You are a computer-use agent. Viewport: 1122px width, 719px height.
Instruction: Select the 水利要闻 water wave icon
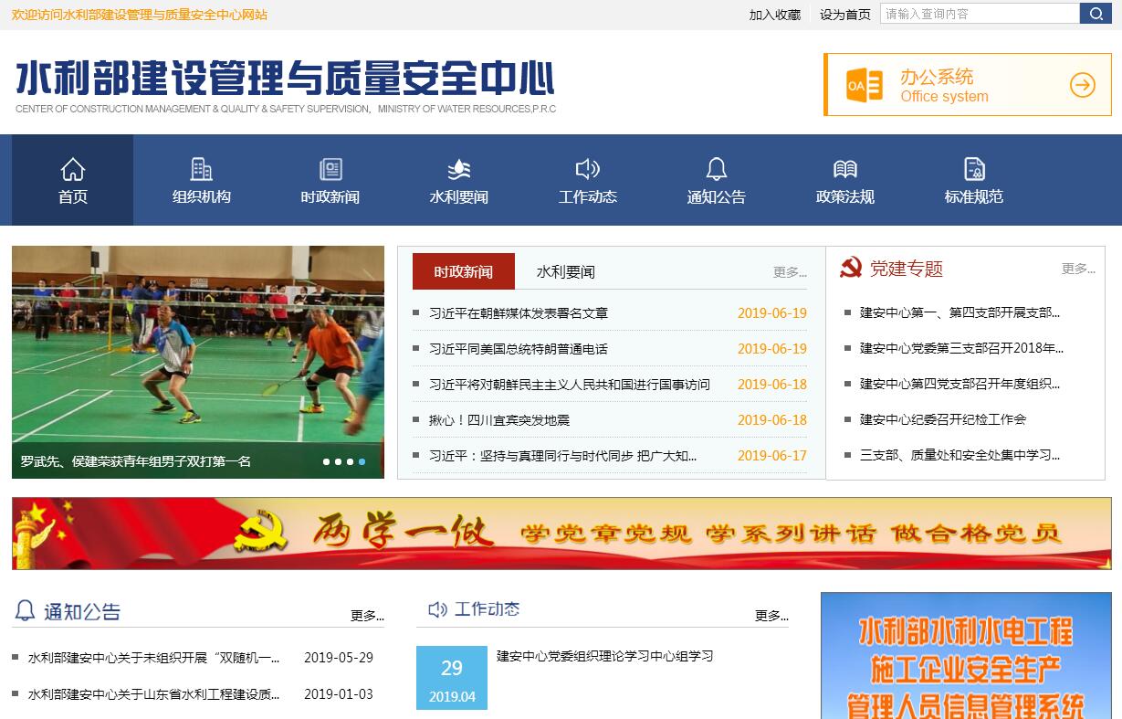click(459, 169)
